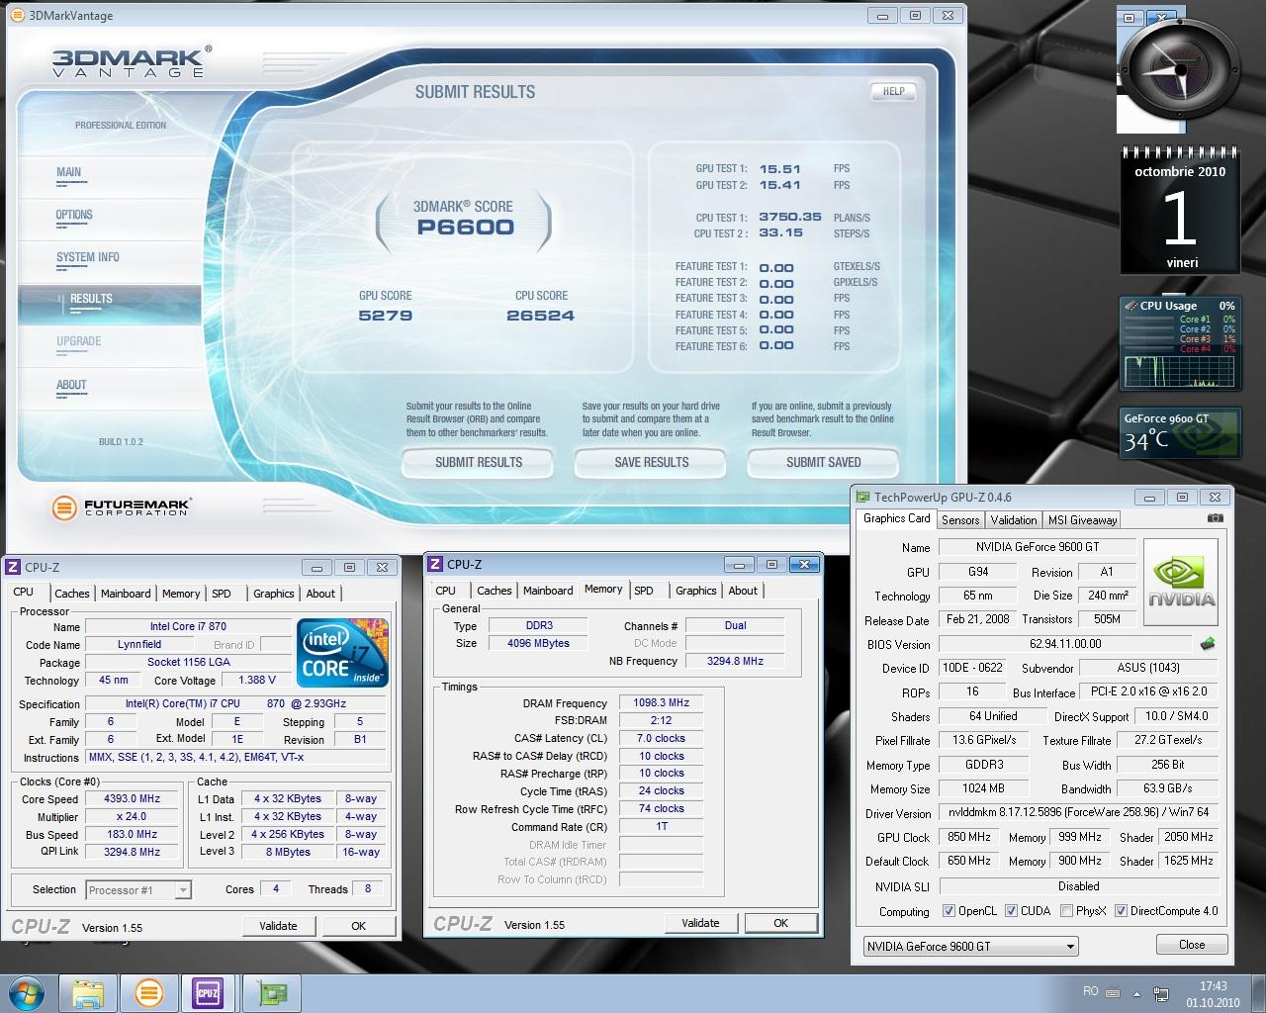Open SYSTEM INFO in 3DMark sidebar
Screen dimensions: 1266x1013
pos(88,257)
